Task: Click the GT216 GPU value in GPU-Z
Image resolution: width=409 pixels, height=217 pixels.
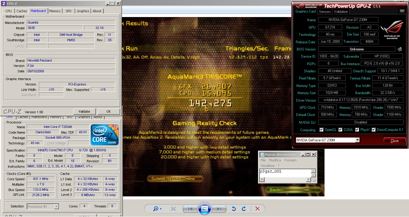Action: pyautogui.click(x=330, y=27)
